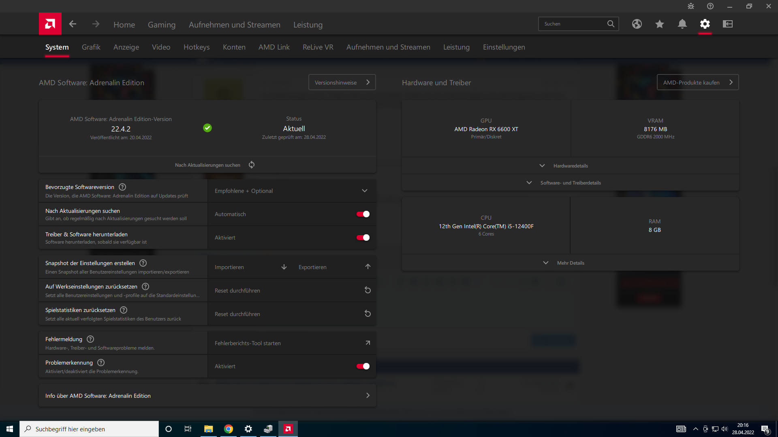Click the AMD logo in the top corner
This screenshot has width=778, height=437.
tap(50, 23)
